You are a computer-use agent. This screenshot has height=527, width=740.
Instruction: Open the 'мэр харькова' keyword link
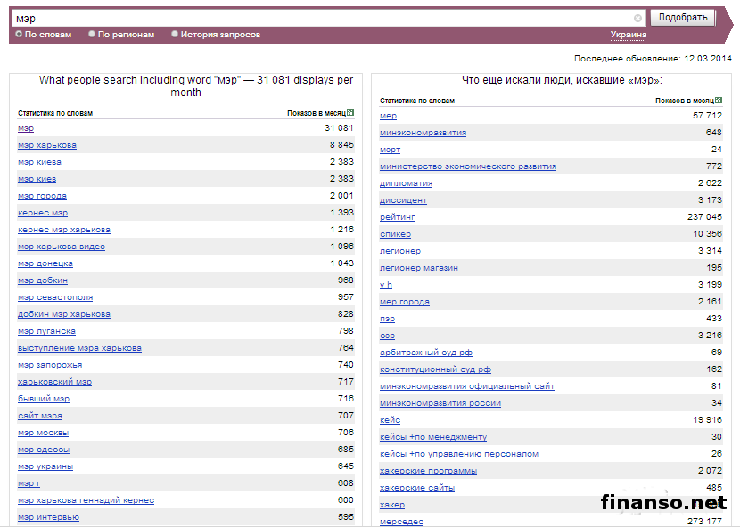point(47,145)
